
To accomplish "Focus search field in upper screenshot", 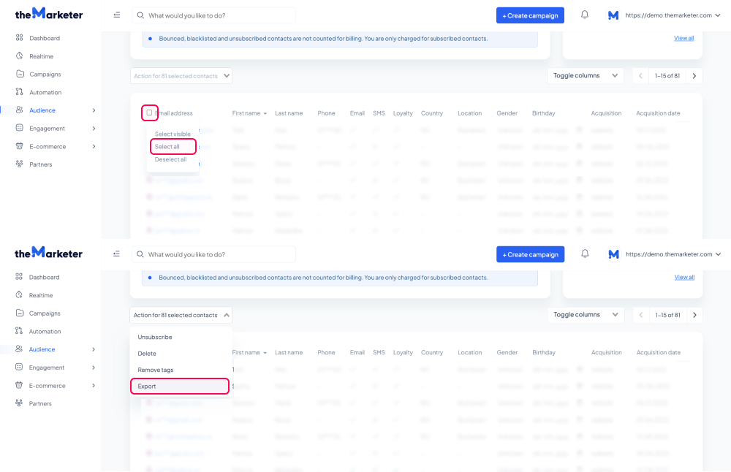I will click(214, 15).
